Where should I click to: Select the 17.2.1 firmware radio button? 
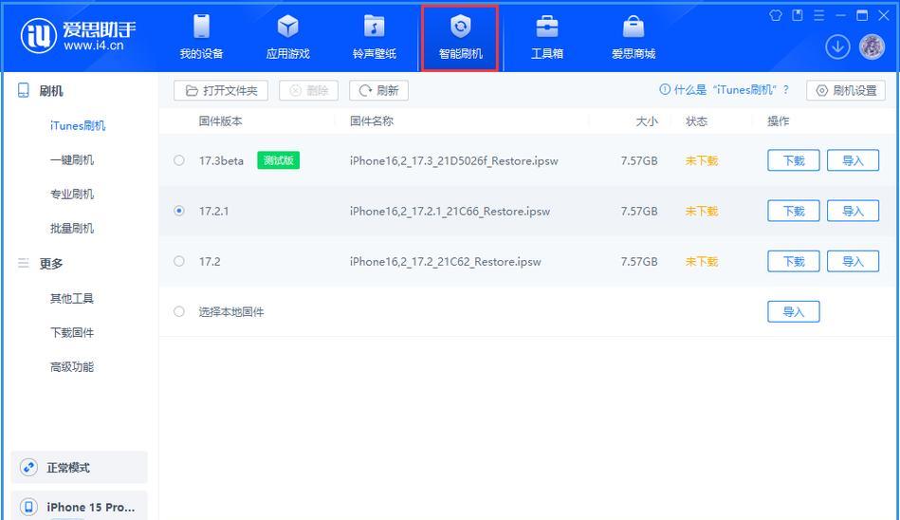[x=179, y=211]
